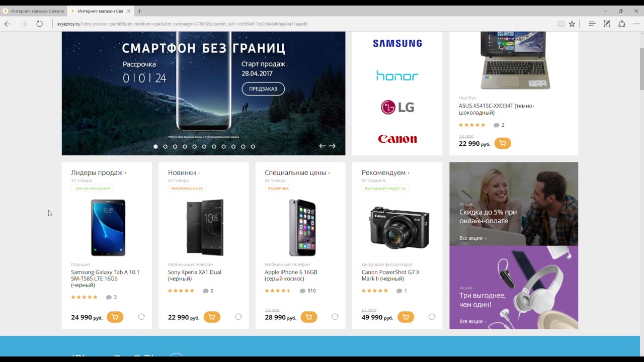Open new browser tab with plus
644x362 pixels.
coord(139,11)
